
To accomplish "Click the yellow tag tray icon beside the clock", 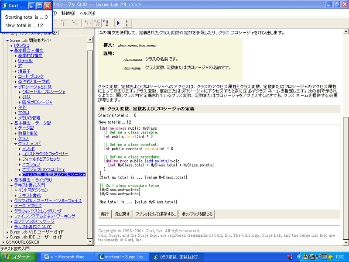I will tap(330, 257).
